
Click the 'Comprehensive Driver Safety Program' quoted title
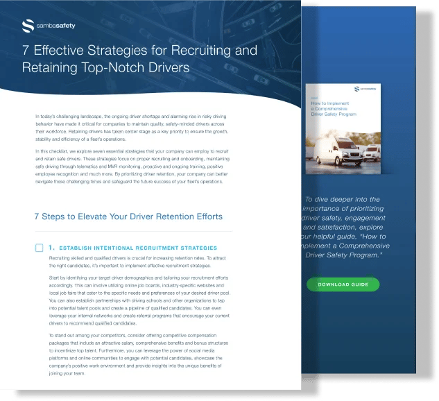[x=349, y=250]
